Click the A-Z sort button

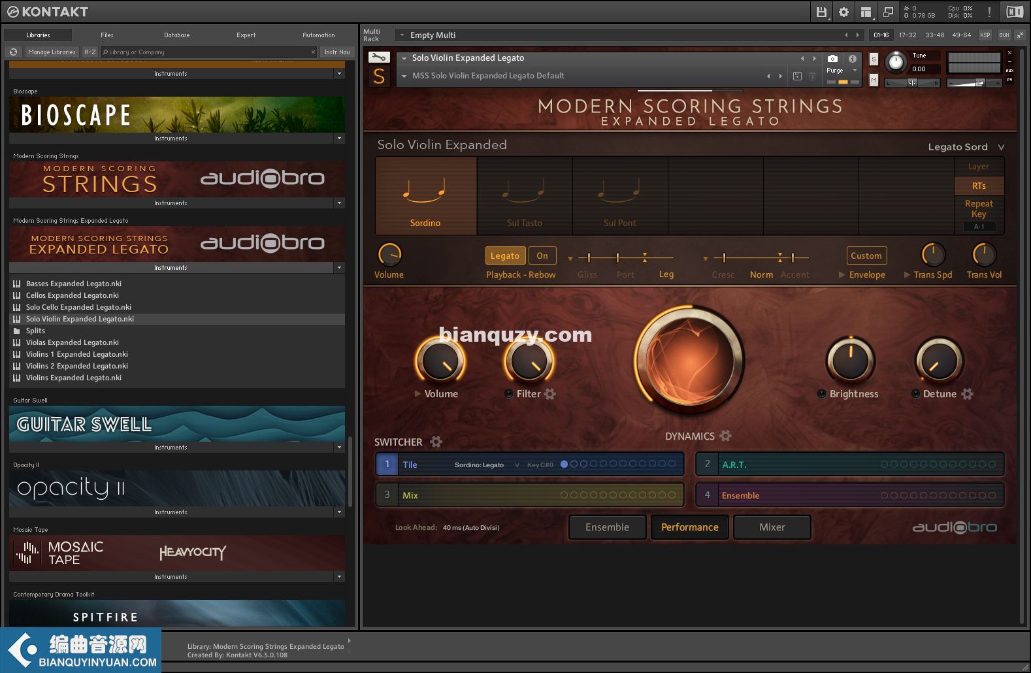coord(90,52)
